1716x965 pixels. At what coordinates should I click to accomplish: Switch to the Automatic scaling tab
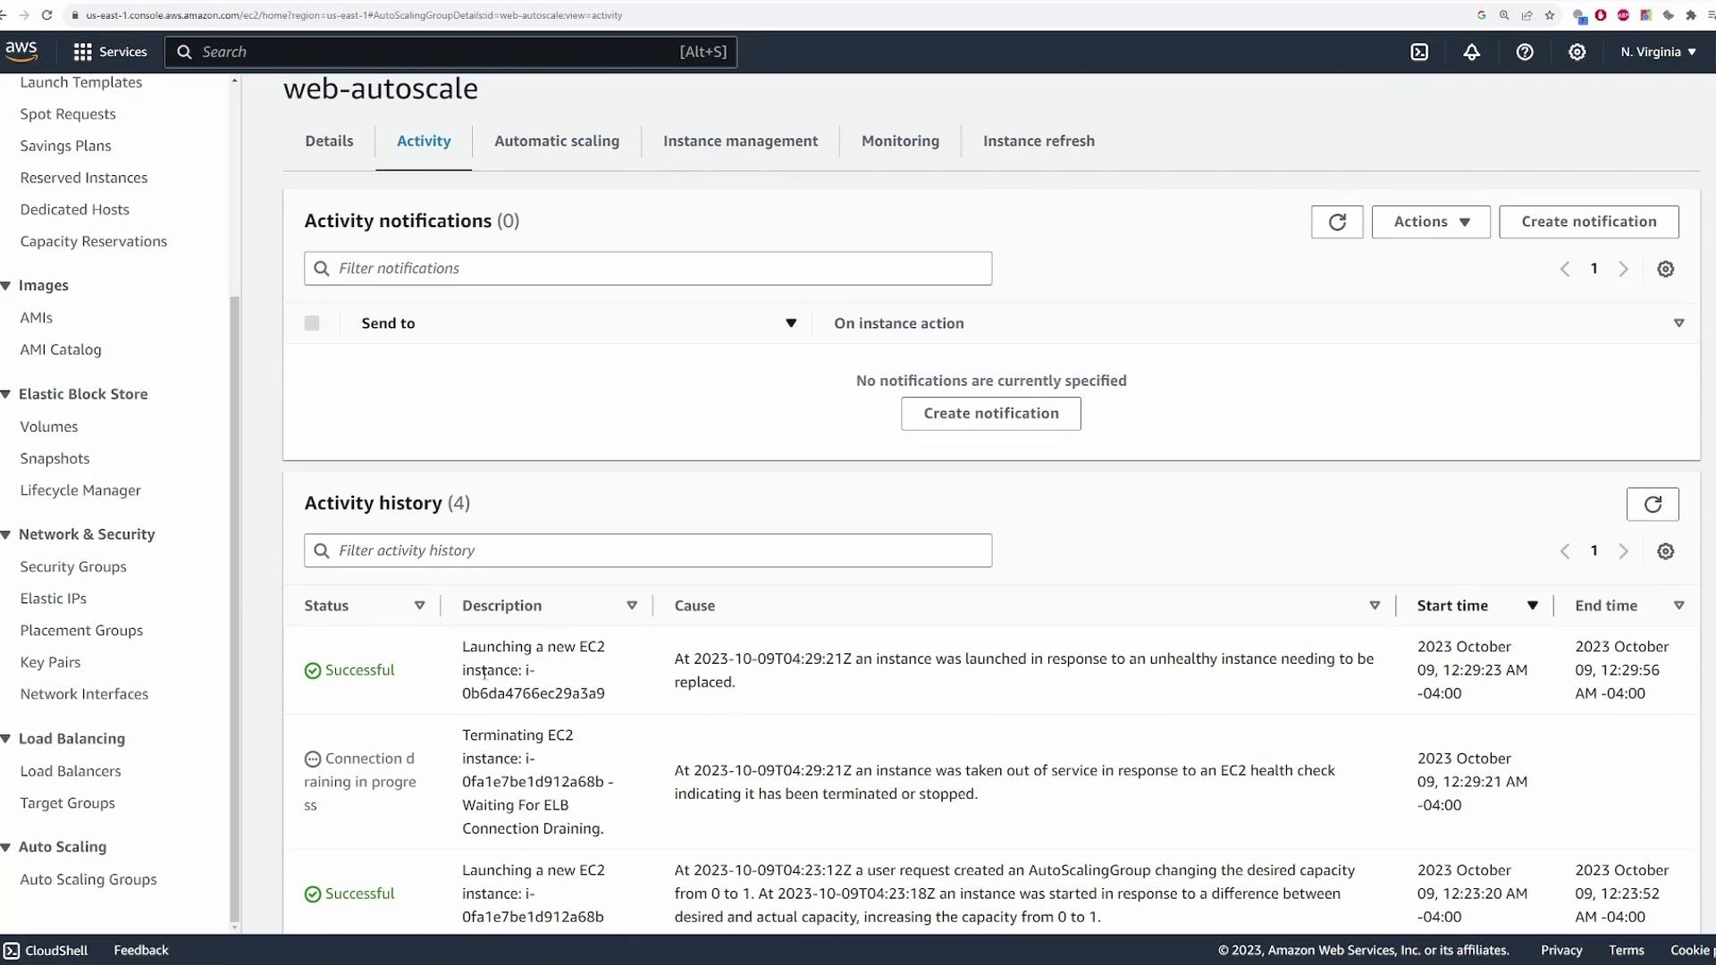[556, 141]
